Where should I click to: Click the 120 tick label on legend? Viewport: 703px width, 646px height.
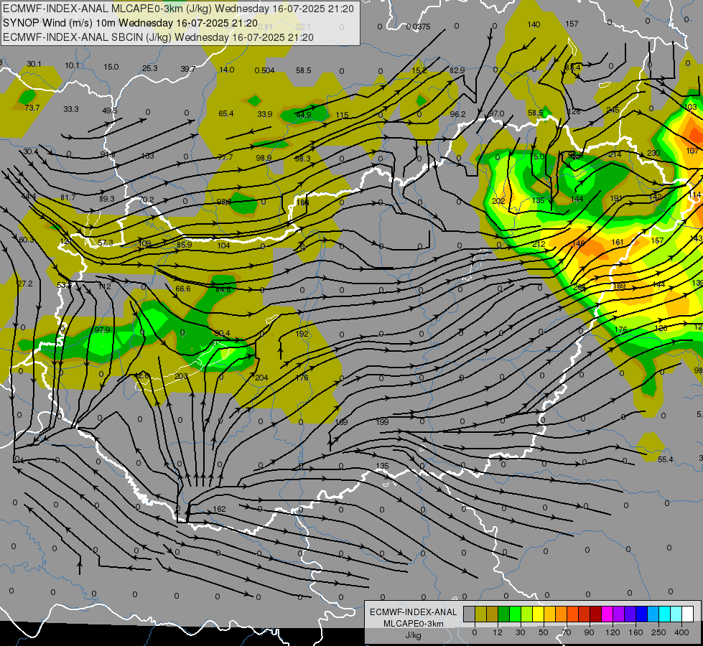click(613, 632)
